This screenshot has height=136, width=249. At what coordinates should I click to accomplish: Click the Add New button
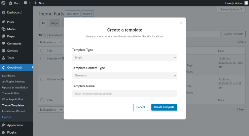(x=73, y=14)
